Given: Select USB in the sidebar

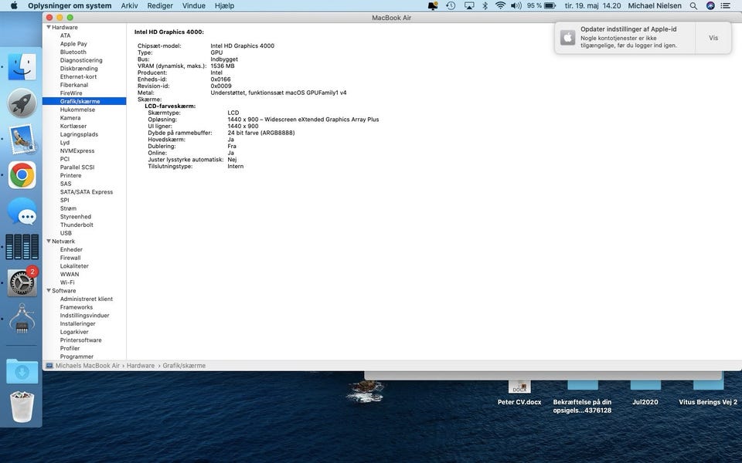Looking at the screenshot, I should click(66, 233).
